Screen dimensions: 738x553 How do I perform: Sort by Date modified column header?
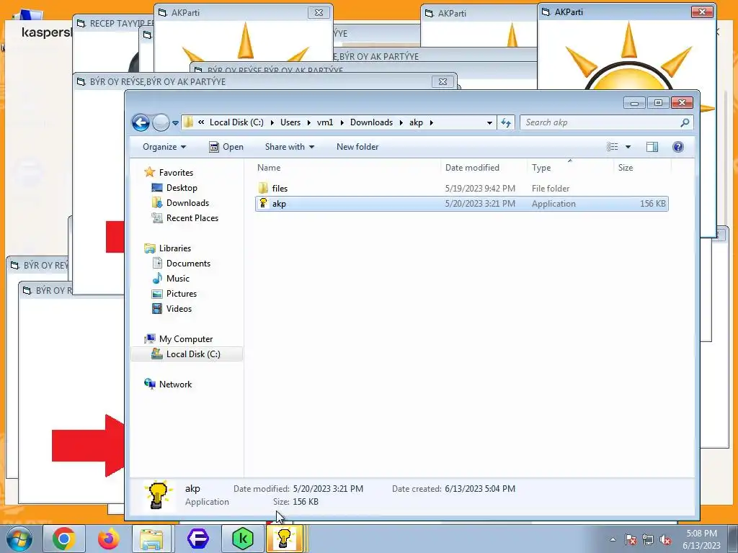pos(472,167)
